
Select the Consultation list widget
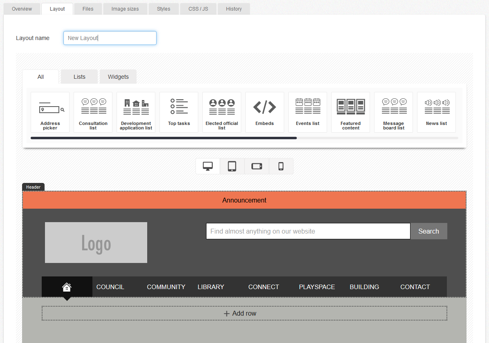(x=93, y=112)
